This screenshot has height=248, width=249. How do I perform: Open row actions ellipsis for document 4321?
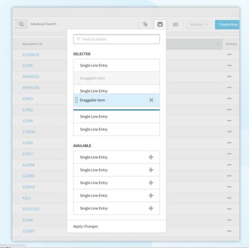coord(229,198)
